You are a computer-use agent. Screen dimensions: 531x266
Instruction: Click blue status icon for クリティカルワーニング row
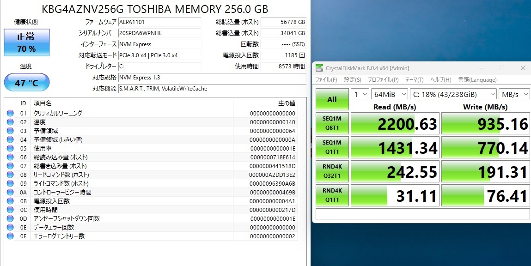click(x=10, y=114)
